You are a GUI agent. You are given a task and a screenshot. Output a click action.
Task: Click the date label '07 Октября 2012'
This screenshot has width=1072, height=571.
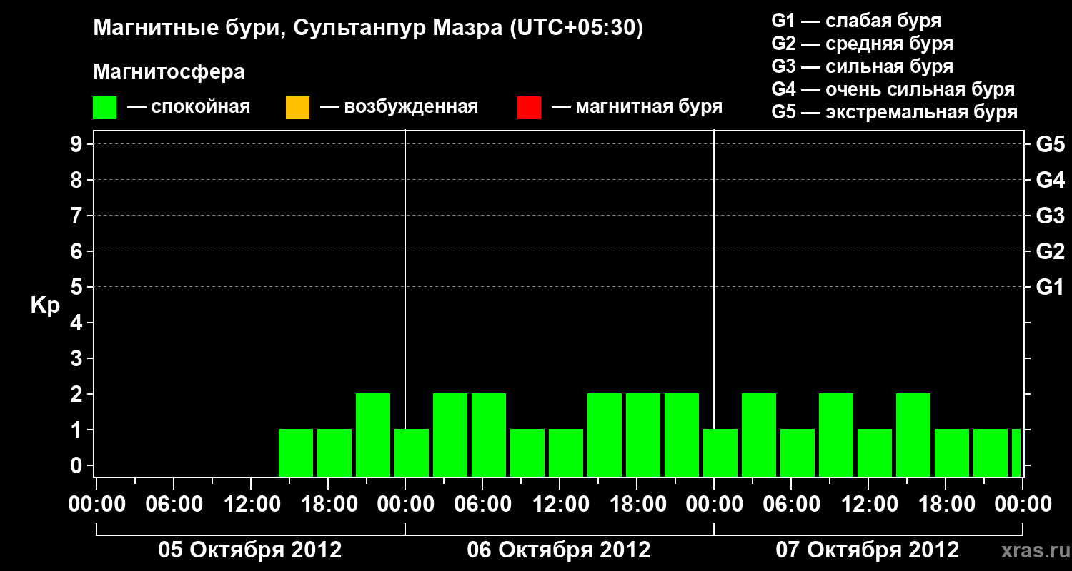click(868, 550)
